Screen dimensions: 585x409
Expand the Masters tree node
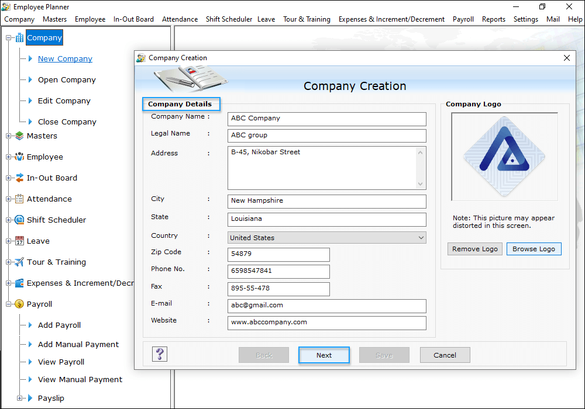pos(8,136)
